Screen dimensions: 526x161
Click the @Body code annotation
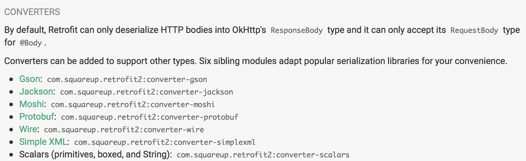point(31,43)
